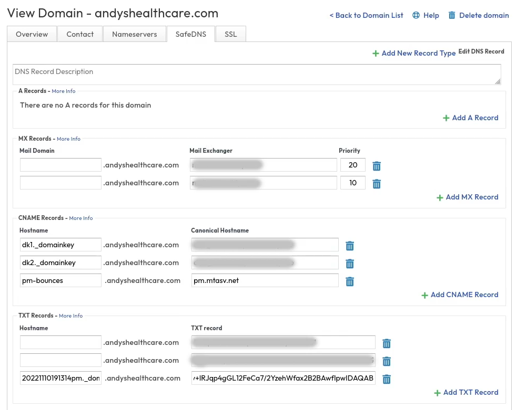The image size is (516, 410).
Task: Click the second blurred TXT record value field
Action: click(284, 360)
